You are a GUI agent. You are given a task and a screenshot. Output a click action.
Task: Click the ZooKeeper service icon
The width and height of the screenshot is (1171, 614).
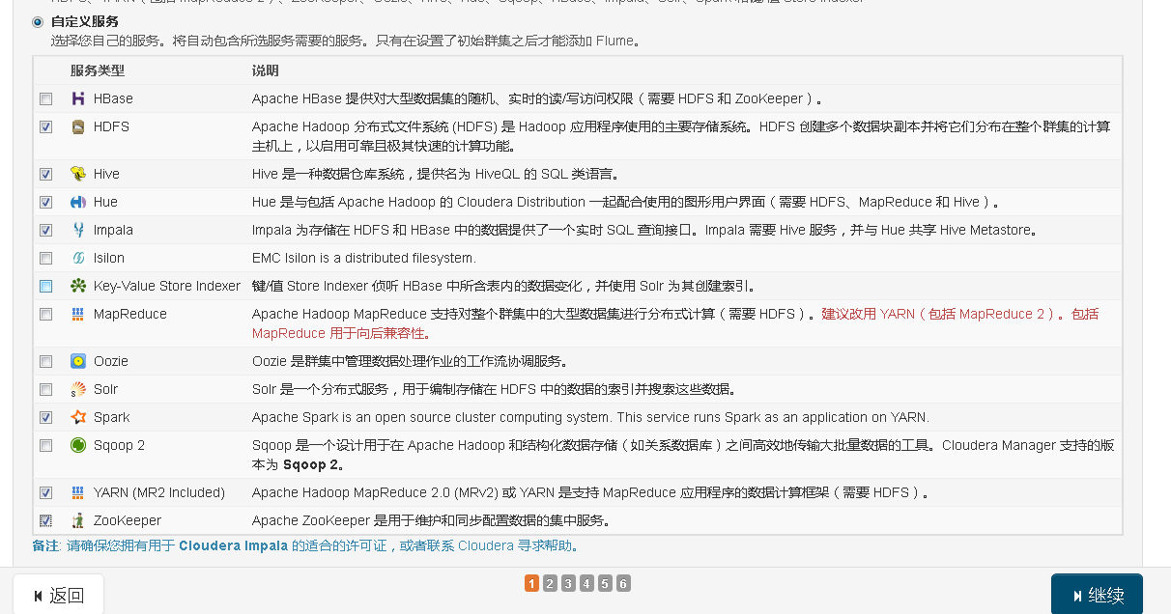coord(78,520)
